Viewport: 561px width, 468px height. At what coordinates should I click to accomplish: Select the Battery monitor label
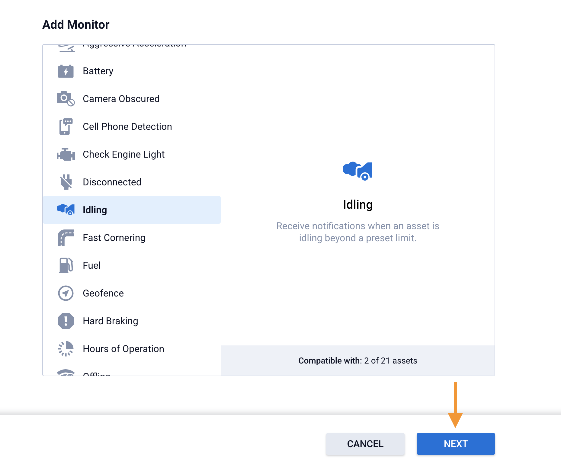(x=98, y=71)
